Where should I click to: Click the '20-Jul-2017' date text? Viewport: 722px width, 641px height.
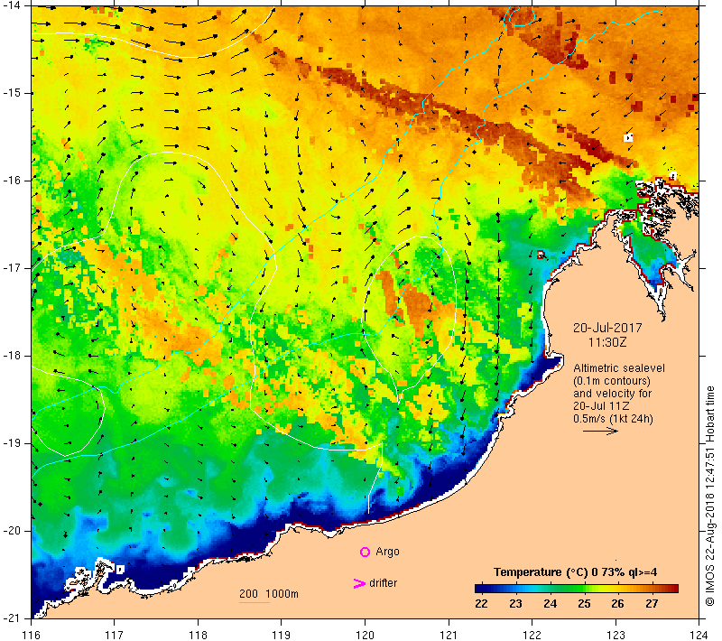pos(607,328)
